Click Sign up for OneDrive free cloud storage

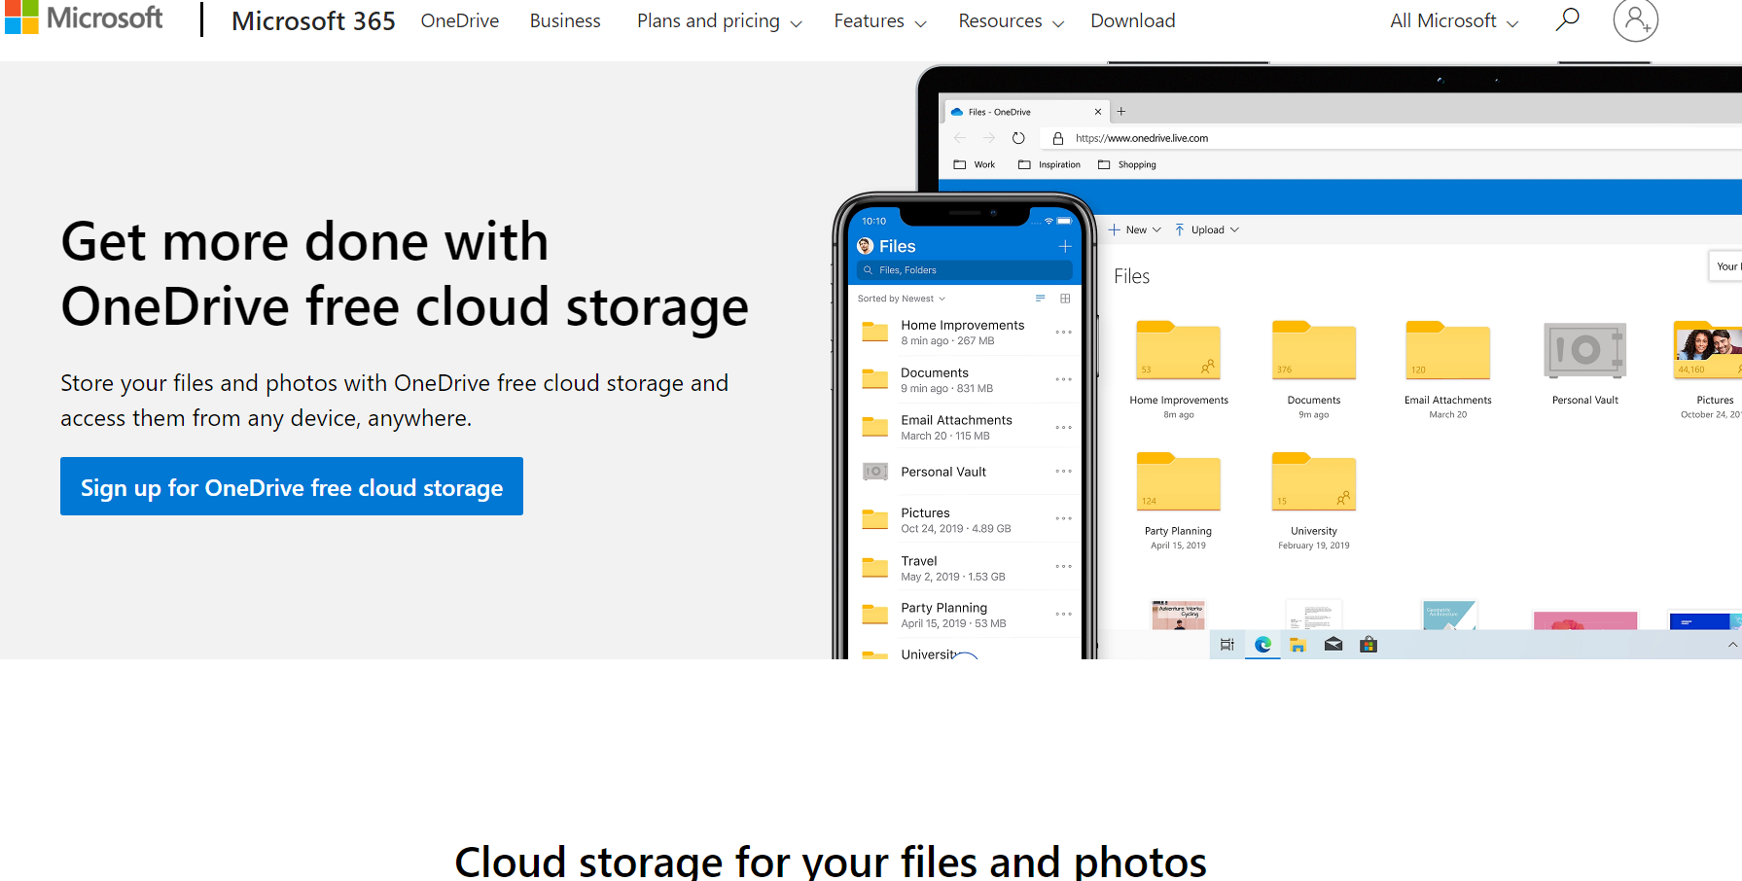pyautogui.click(x=292, y=486)
